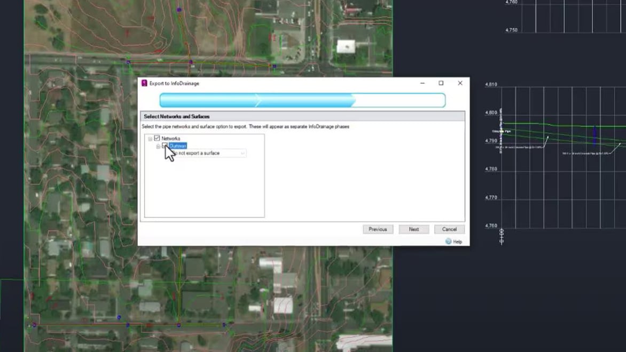The image size is (626, 352).
Task: Collapse the Networks tree node
Action: coord(150,138)
